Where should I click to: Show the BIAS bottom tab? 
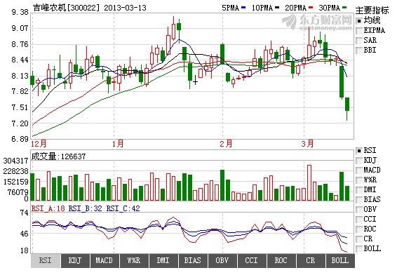pos(193,261)
